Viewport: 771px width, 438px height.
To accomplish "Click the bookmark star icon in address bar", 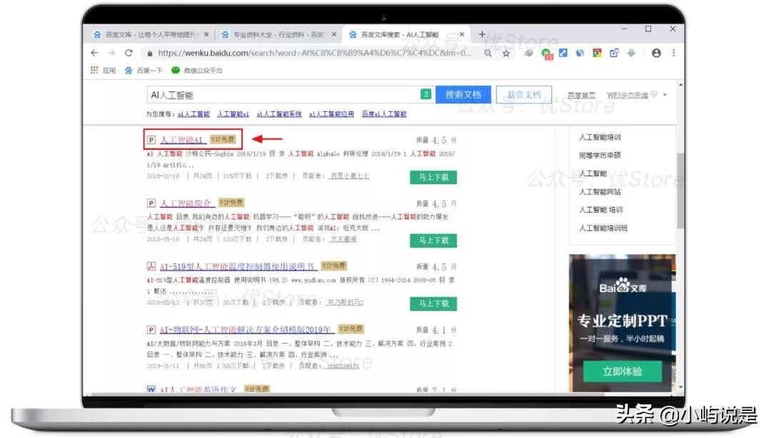I will pyautogui.click(x=505, y=54).
